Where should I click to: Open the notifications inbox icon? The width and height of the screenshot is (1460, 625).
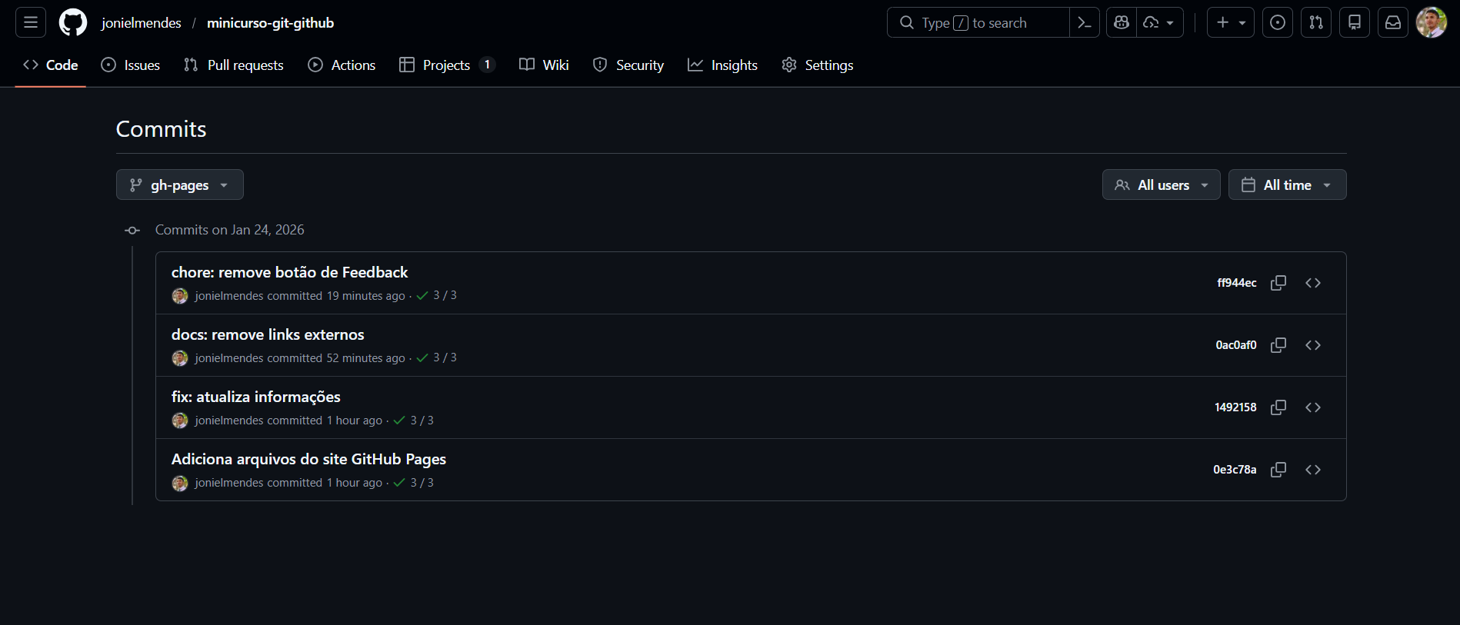(x=1392, y=22)
